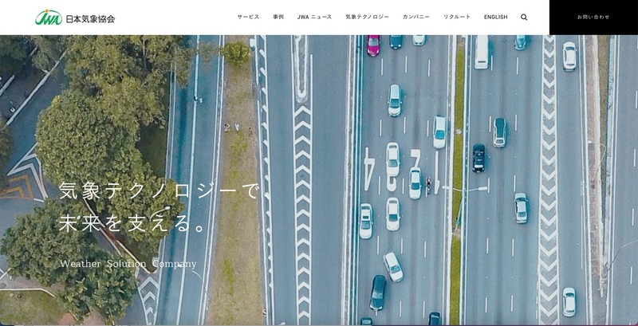The image size is (638, 326).
Task: Click the green JWA logo emblem
Action: click(48, 18)
